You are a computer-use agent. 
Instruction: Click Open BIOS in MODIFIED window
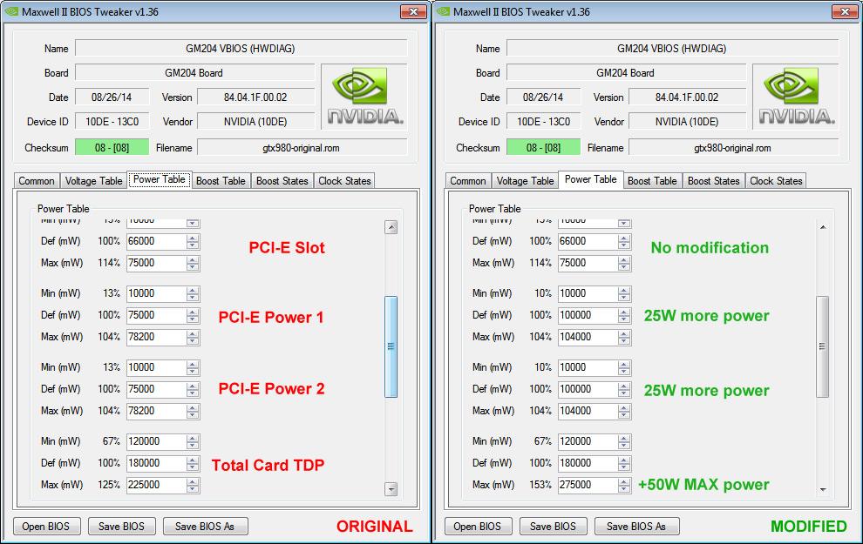pyautogui.click(x=478, y=527)
